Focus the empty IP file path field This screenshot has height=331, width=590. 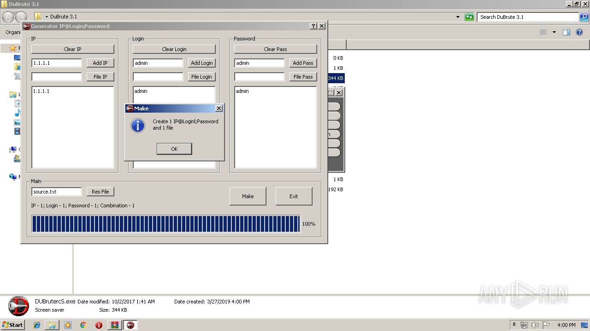click(57, 77)
